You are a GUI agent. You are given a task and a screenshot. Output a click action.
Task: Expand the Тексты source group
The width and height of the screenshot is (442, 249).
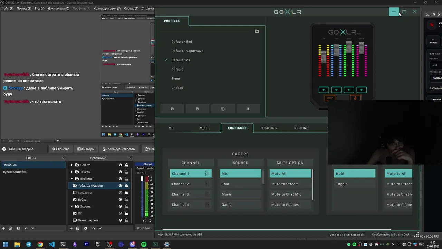[x=72, y=172]
